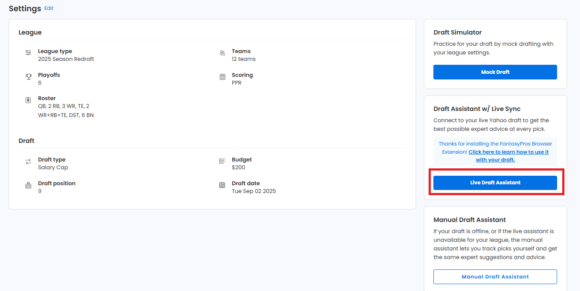Click the '2025 Season Redraft' league type value
Viewport: 580px width, 291px height.
click(66, 59)
